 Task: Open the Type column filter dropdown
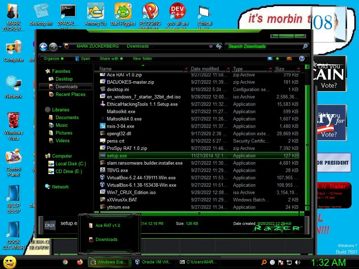point(270,69)
